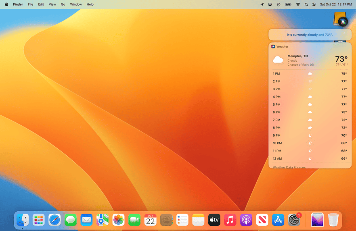Click the location services arrow icon
Screen dimensions: 356x231
point(262,4)
